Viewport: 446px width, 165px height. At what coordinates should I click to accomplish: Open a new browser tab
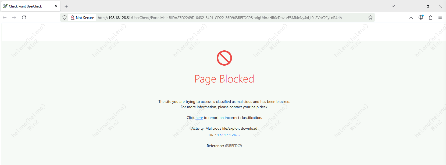(66, 6)
